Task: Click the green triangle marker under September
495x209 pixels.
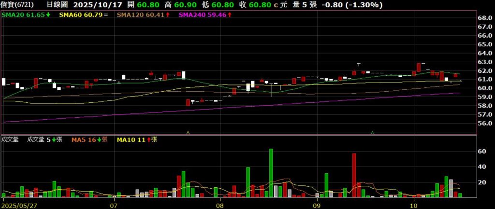Action: coord(372,132)
